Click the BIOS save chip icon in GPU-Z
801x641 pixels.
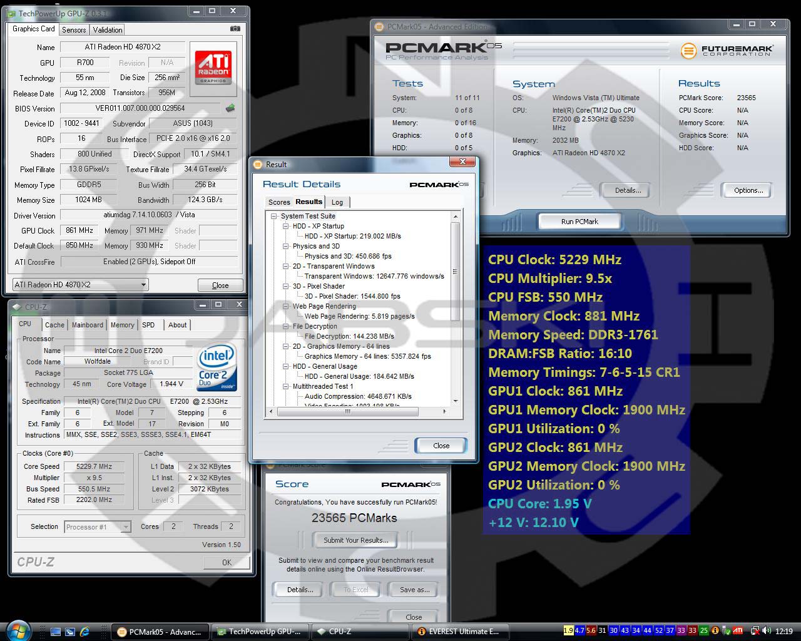click(230, 108)
